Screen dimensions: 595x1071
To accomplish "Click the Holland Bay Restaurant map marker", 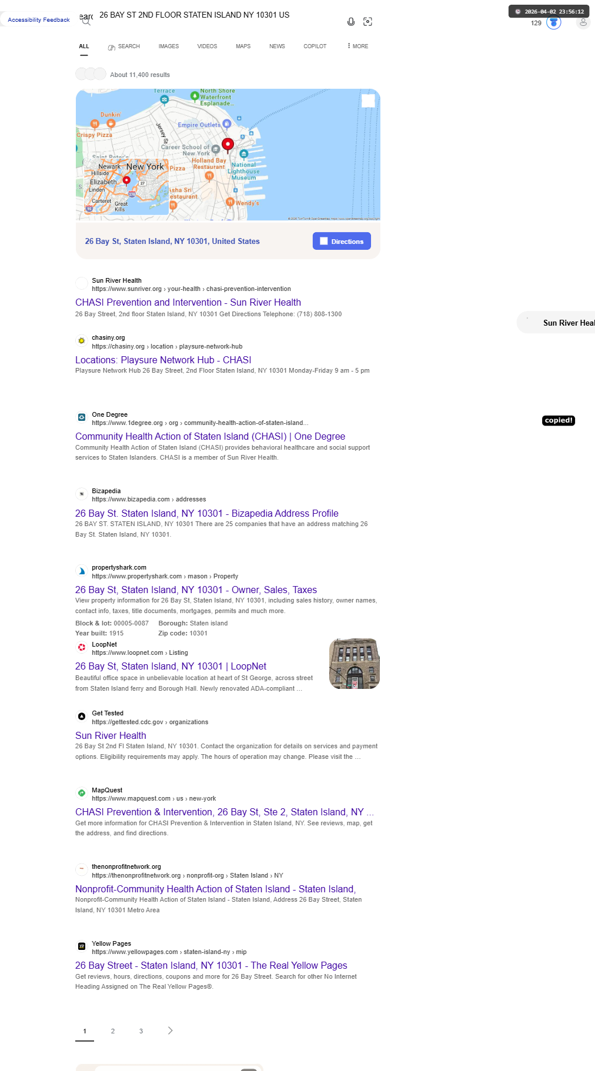I will 209,176.
